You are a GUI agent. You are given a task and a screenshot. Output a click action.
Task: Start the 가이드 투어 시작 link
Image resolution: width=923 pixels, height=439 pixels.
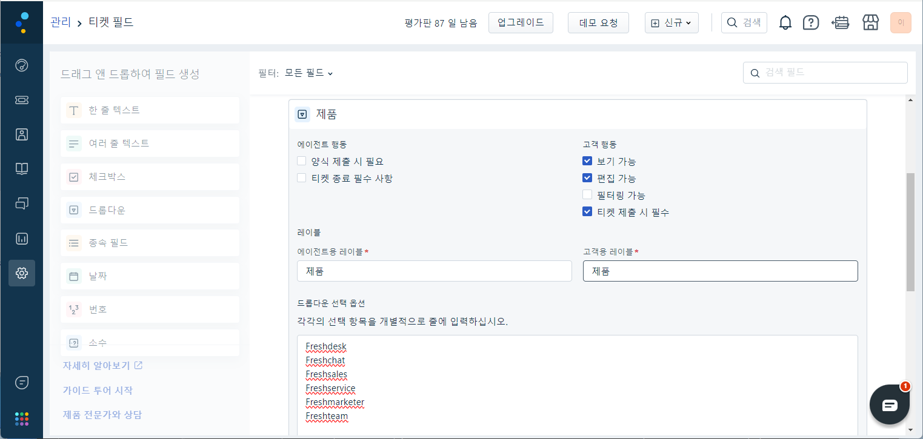click(98, 391)
